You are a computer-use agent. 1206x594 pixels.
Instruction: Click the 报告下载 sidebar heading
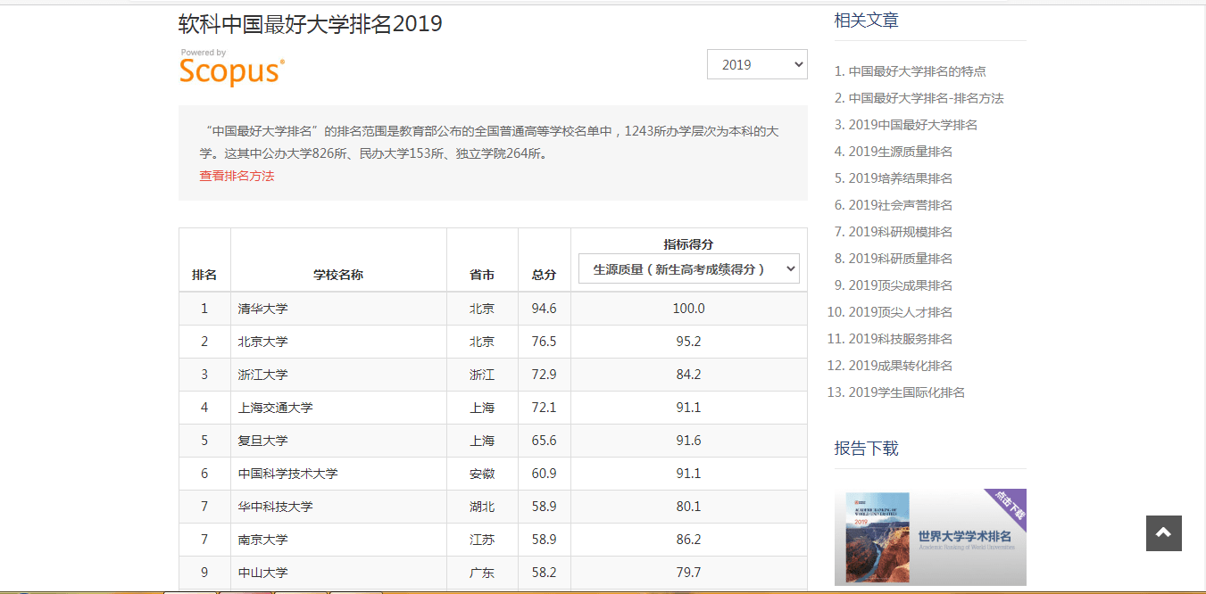(866, 449)
